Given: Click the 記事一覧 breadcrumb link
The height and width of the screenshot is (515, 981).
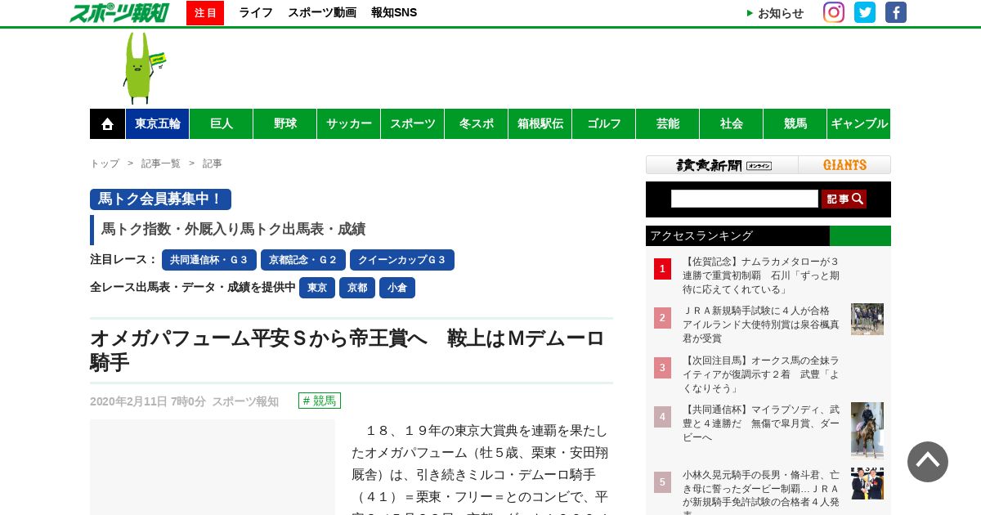Looking at the screenshot, I should (161, 163).
